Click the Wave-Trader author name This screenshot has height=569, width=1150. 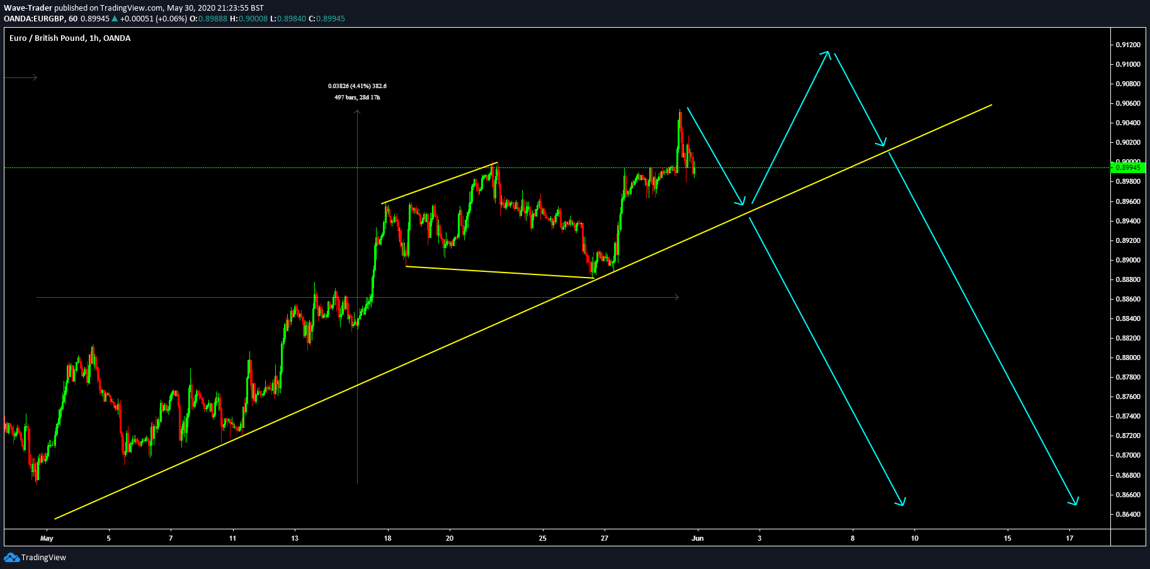click(28, 8)
